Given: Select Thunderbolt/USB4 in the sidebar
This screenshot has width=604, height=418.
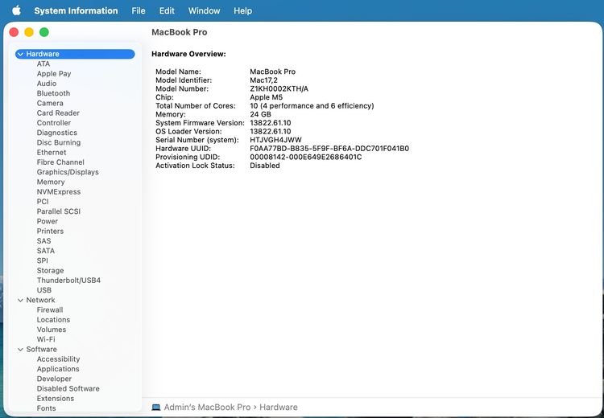Looking at the screenshot, I should click(x=68, y=281).
